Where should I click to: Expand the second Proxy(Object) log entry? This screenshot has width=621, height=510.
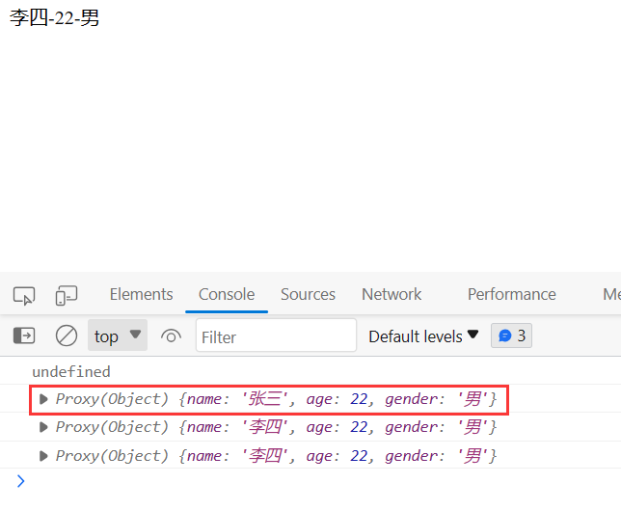[43, 427]
